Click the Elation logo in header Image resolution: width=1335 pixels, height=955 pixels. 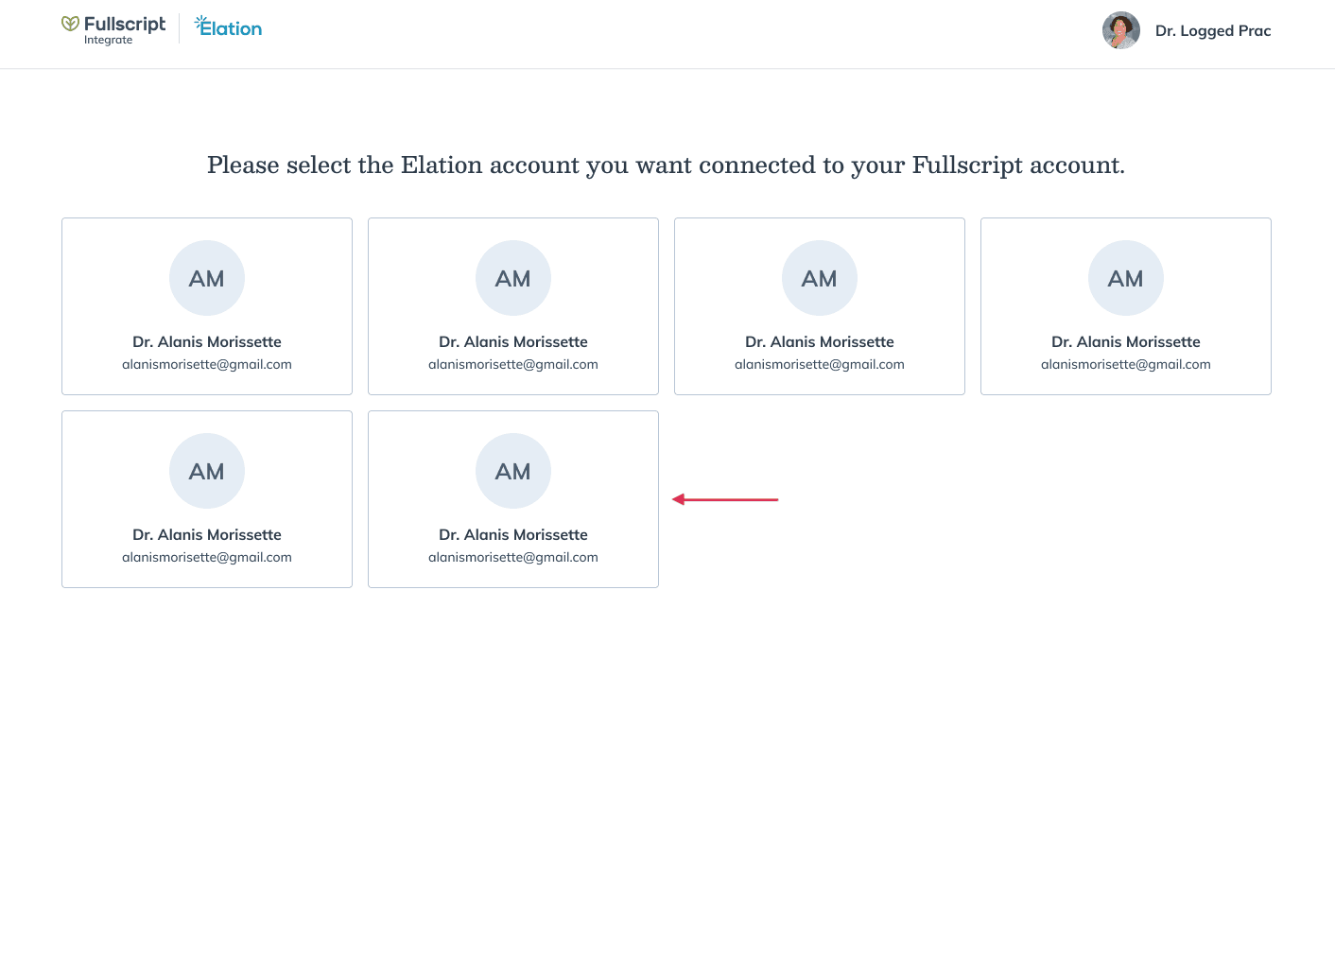(228, 27)
